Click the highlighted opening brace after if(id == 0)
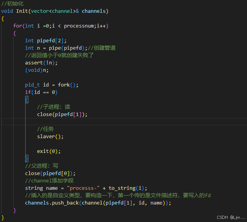This screenshot has height=222, width=247. 27,100
